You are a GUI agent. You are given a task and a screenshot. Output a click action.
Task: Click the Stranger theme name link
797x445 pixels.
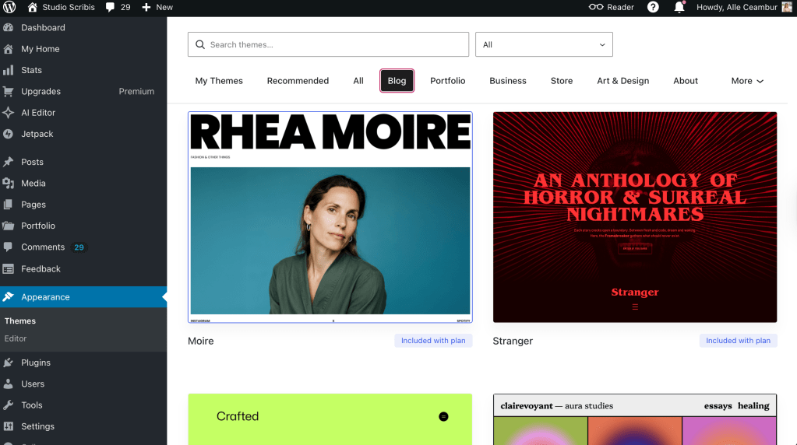tap(513, 341)
